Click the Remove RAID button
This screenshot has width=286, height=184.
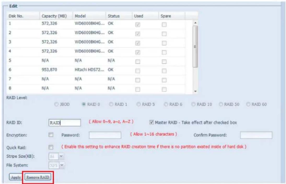click(39, 177)
